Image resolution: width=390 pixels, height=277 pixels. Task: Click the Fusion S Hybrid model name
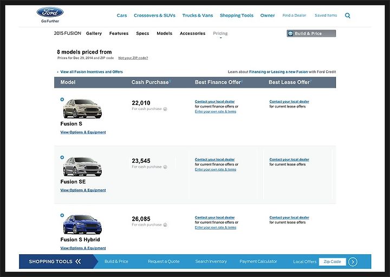point(80,240)
